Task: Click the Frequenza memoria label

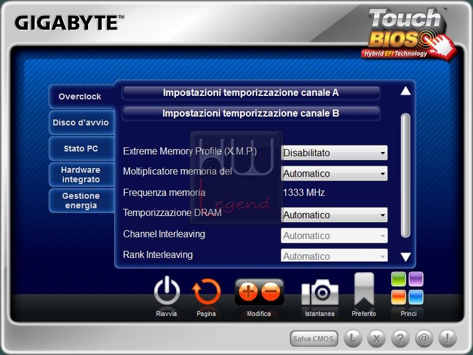Action: point(164,193)
